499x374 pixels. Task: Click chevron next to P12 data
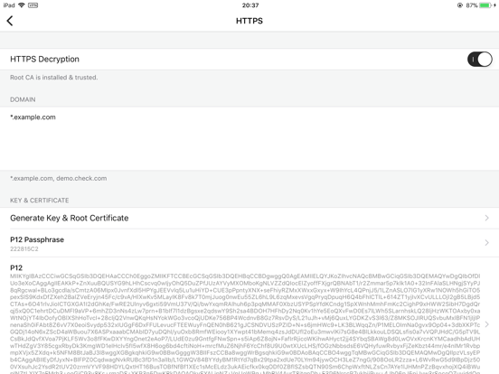(486, 324)
